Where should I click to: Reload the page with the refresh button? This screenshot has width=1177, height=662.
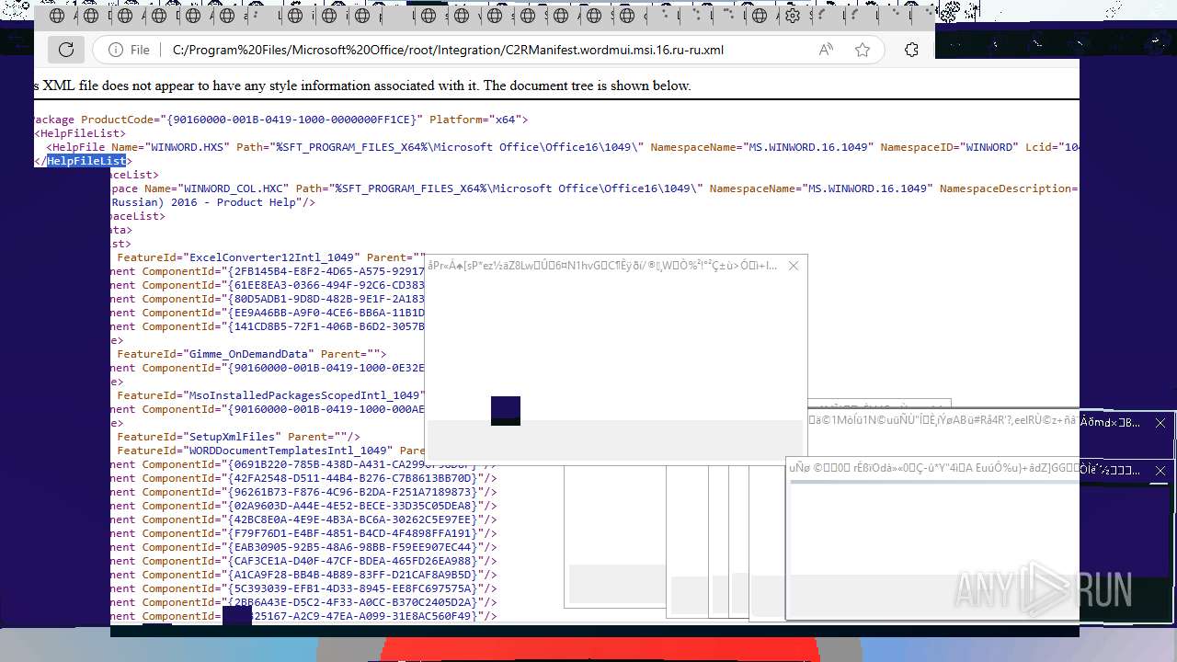(66, 50)
